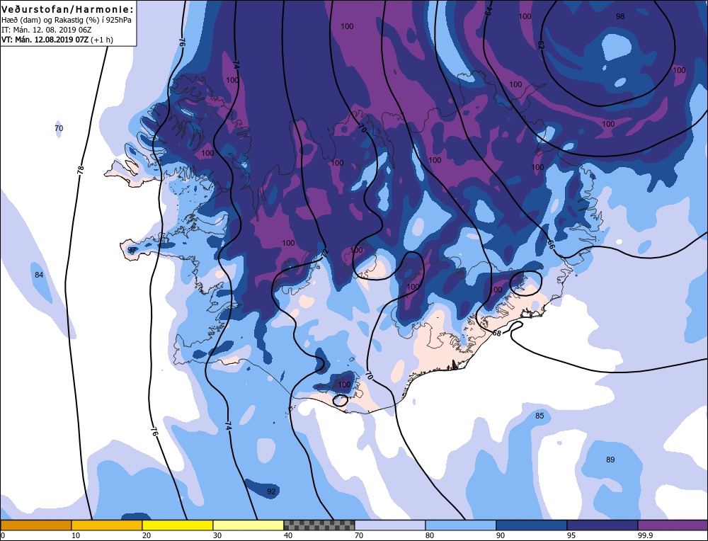708x541 pixels.
Task: Click the navy 95–99.9 legend swatch
Action: [603, 525]
